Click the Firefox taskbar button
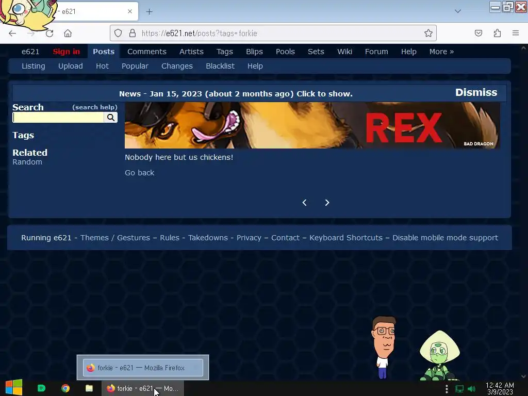The height and width of the screenshot is (396, 528). click(143, 388)
